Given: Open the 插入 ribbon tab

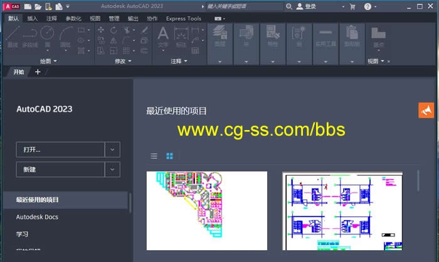Looking at the screenshot, I should tap(32, 19).
